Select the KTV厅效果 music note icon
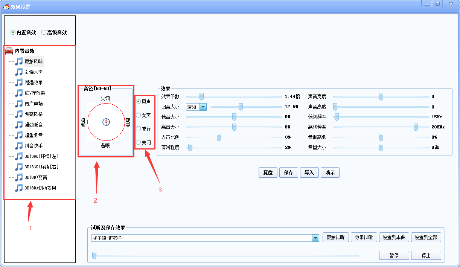This screenshot has height=267, width=460. pos(19,93)
